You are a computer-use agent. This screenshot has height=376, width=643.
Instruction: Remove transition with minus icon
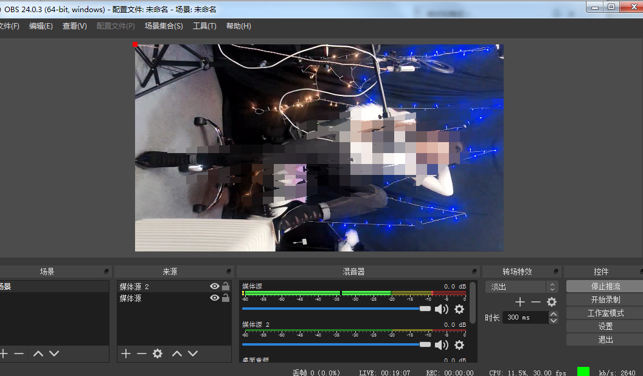pyautogui.click(x=535, y=302)
